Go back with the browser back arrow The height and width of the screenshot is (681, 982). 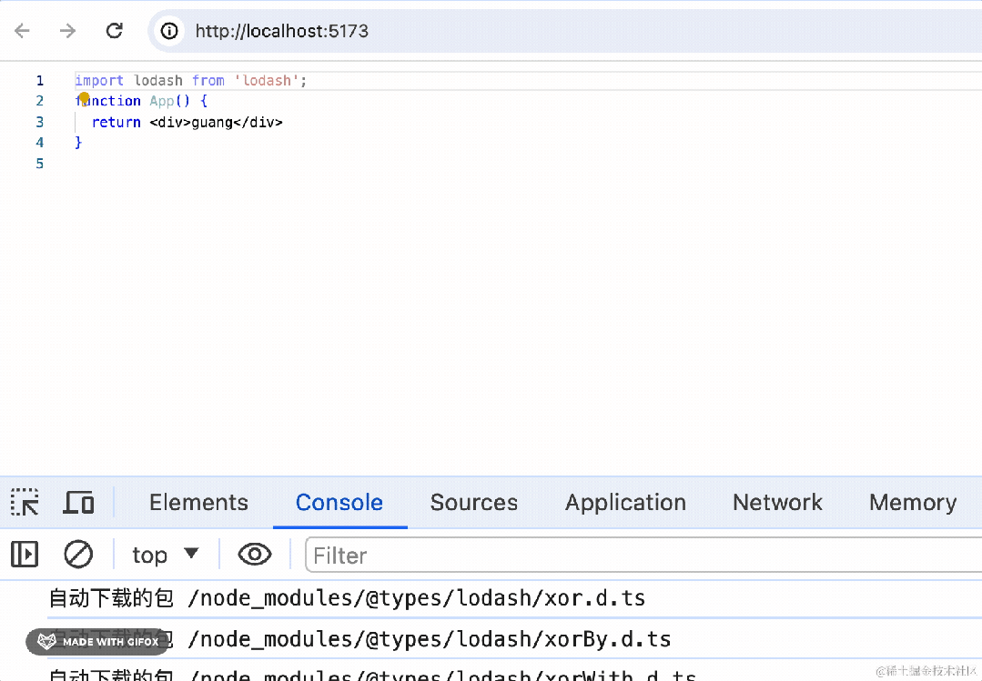point(23,31)
